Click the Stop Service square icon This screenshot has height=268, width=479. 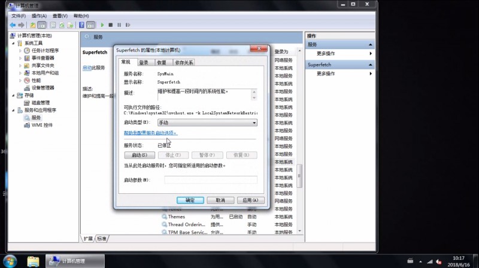[x=111, y=25]
